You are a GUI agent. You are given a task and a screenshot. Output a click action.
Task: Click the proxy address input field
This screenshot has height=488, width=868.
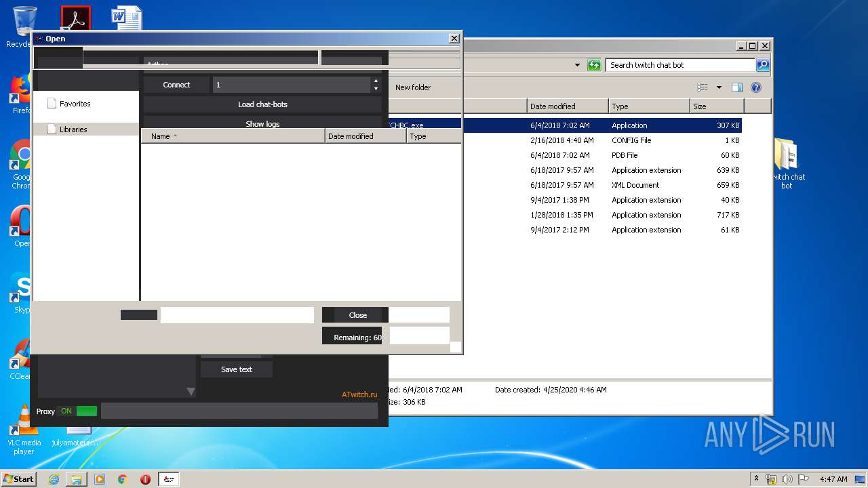pyautogui.click(x=239, y=411)
